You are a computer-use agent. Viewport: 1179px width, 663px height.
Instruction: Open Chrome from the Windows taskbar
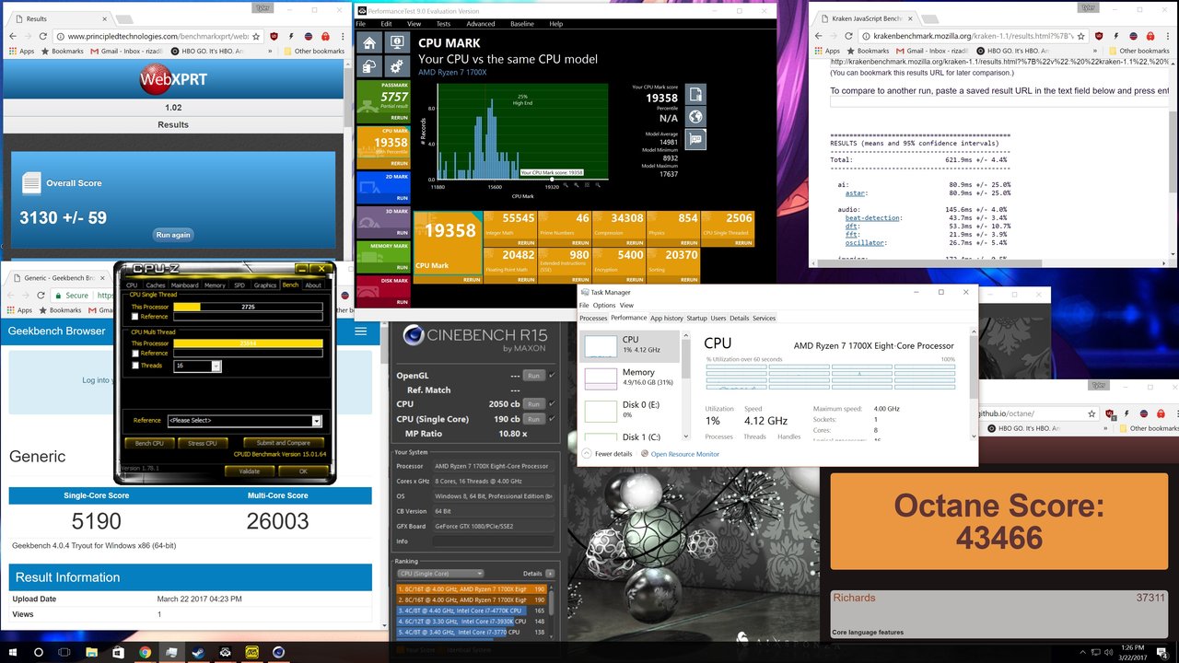click(x=146, y=652)
